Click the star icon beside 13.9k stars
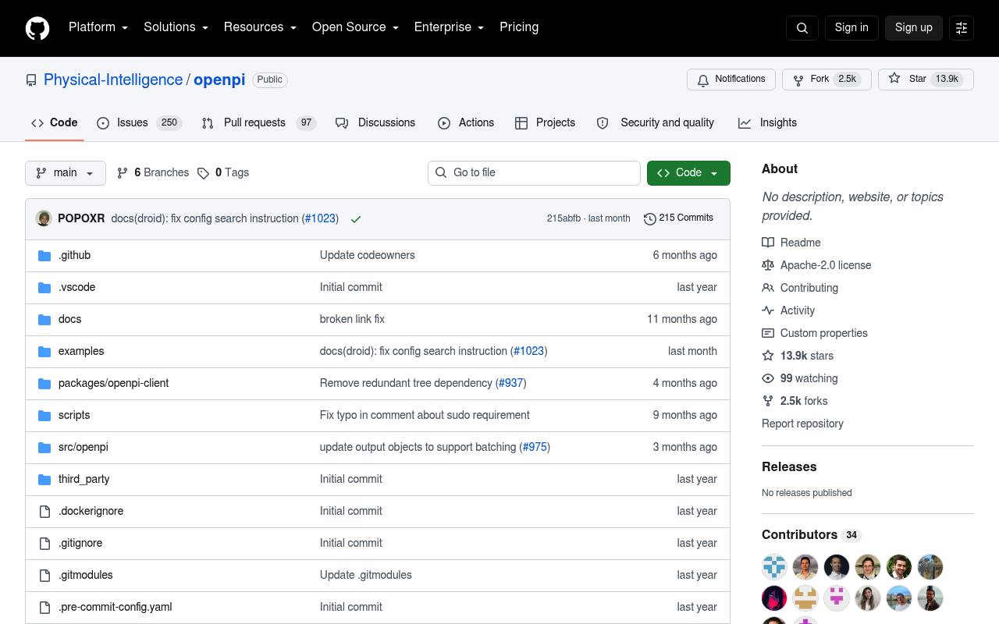The image size is (999, 624). [768, 356]
